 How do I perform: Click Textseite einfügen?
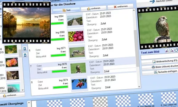click(160, 72)
